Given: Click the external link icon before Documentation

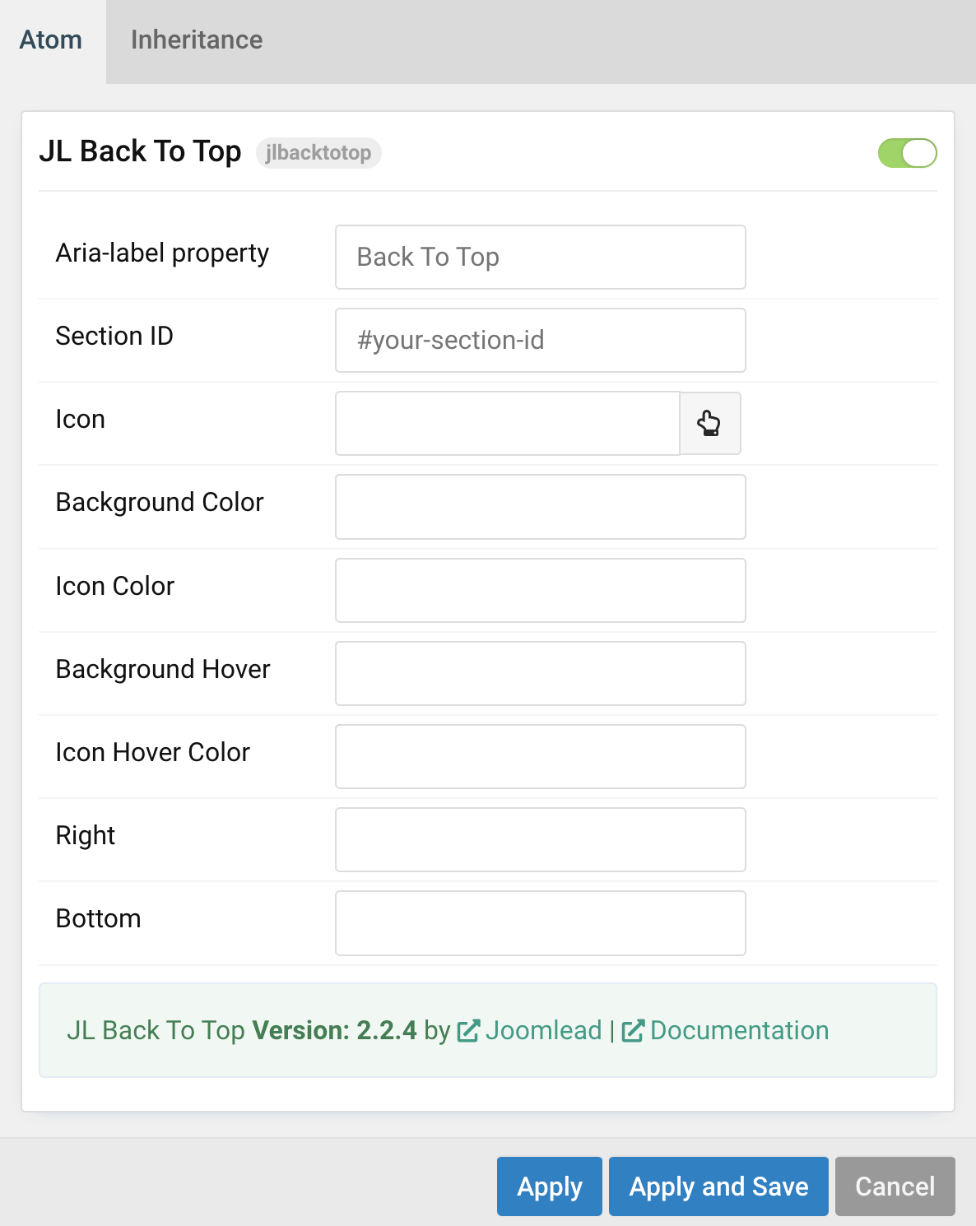Looking at the screenshot, I should pos(632,1030).
